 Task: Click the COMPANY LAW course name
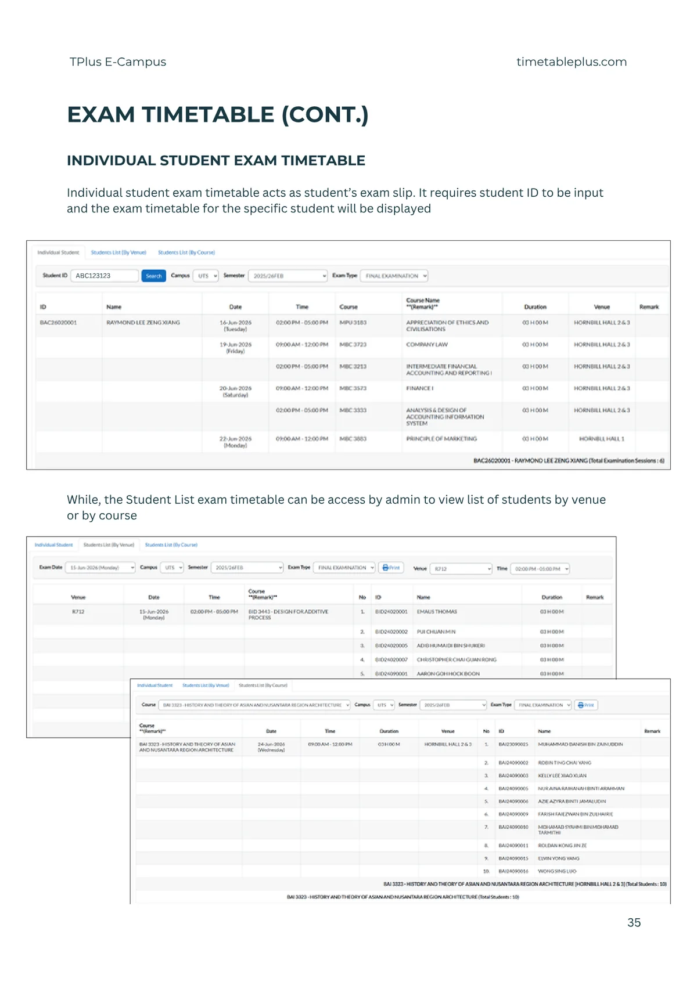point(427,344)
